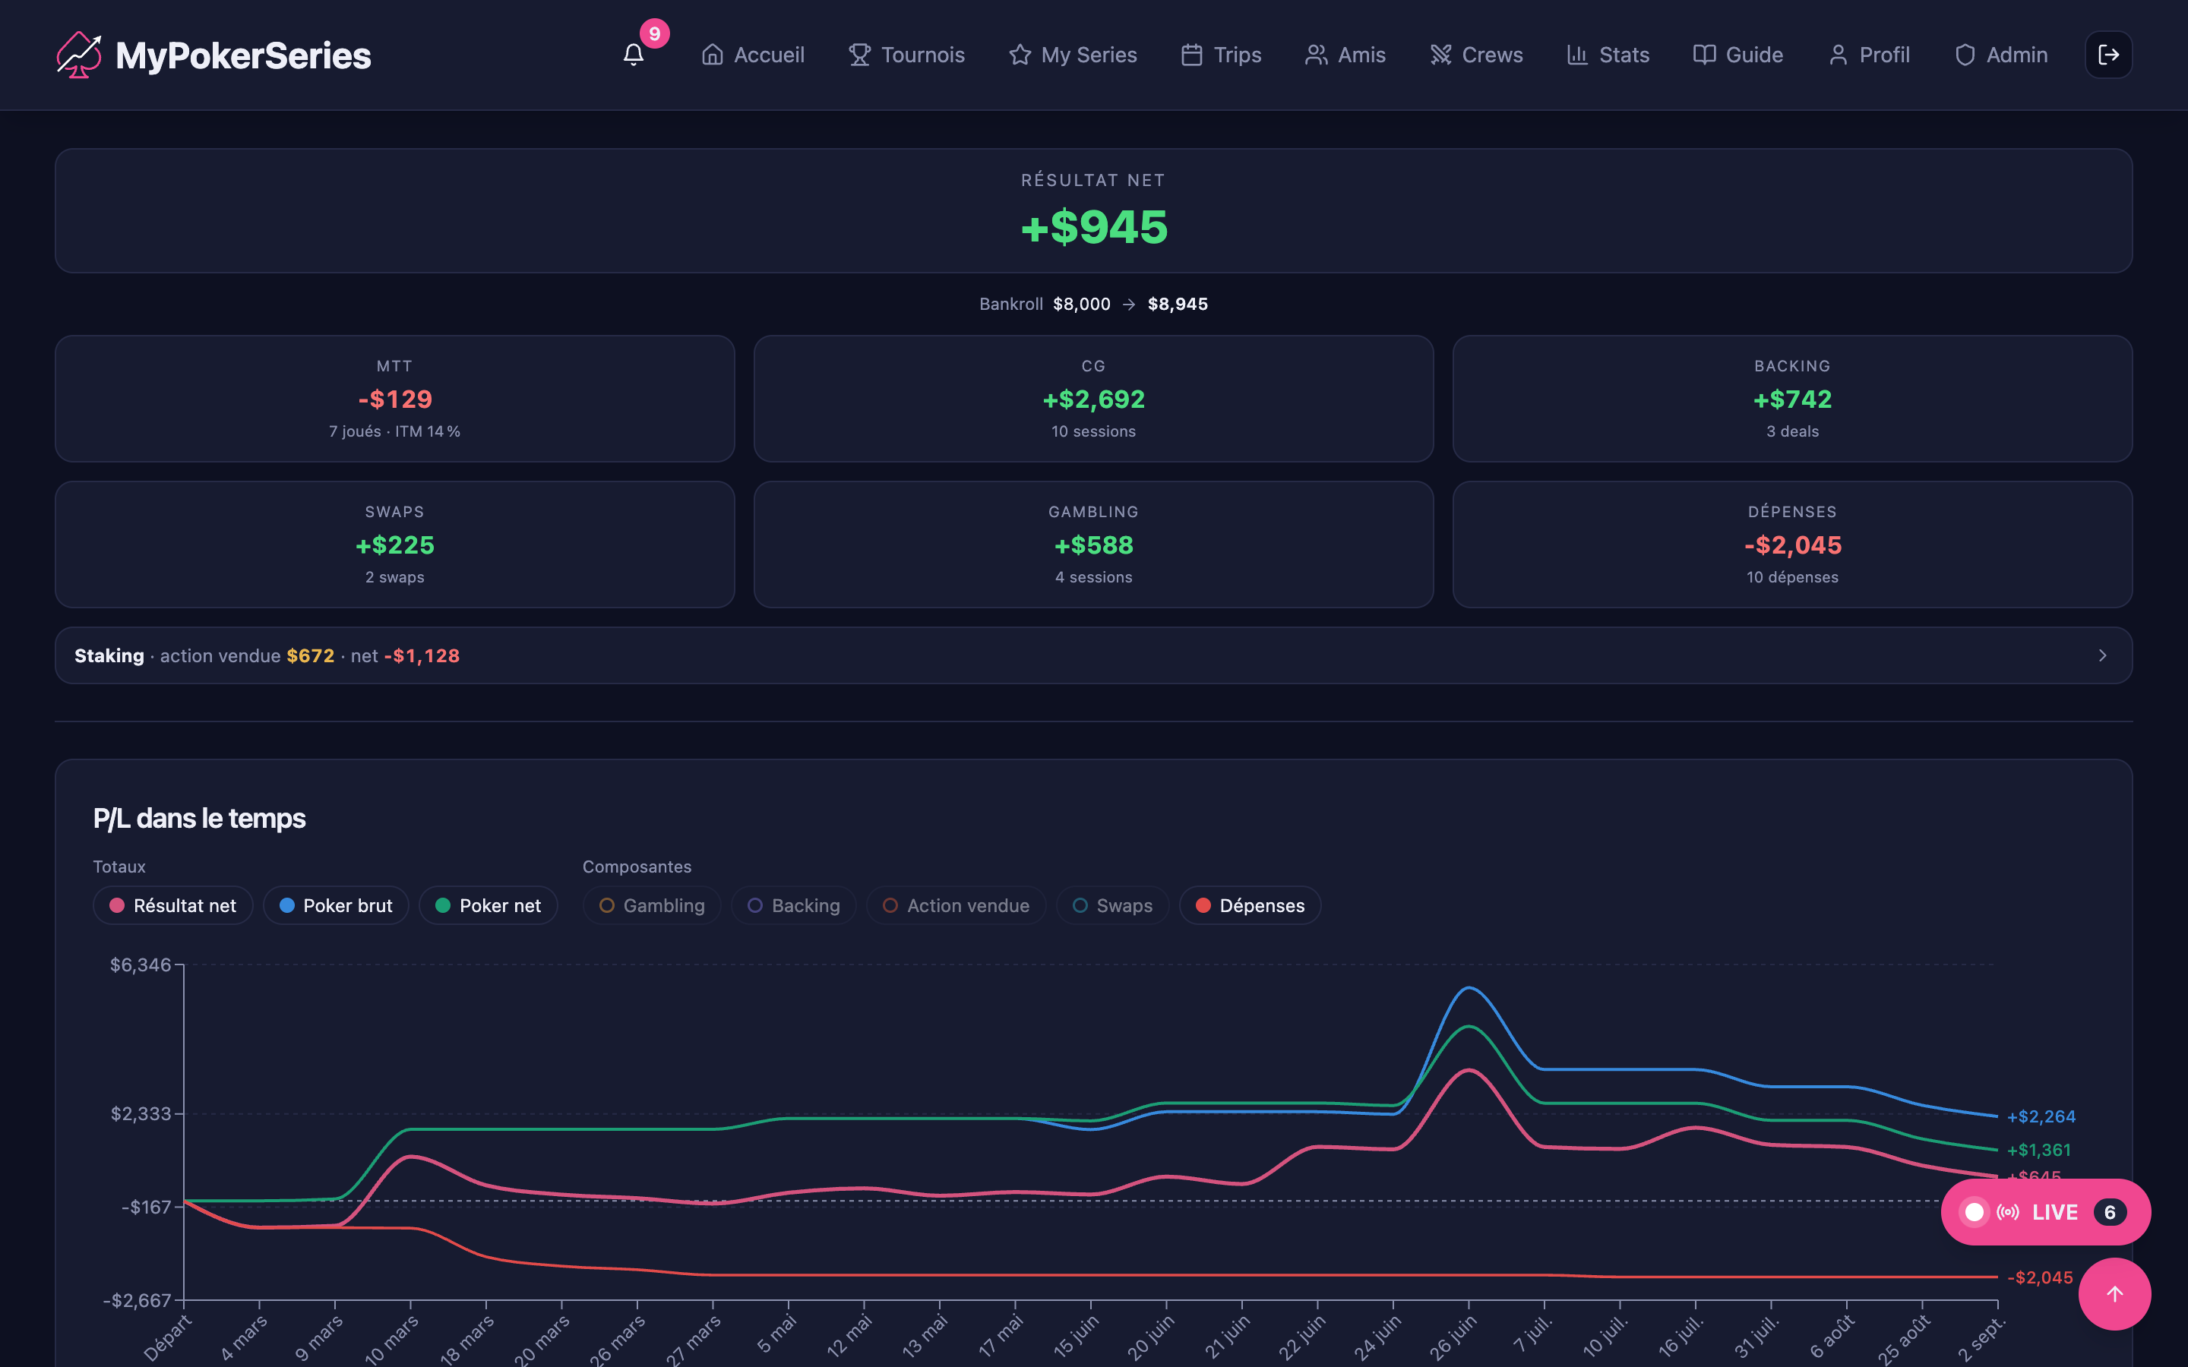Click the Résultat net +$945 panel
The image size is (2188, 1367).
point(1094,210)
